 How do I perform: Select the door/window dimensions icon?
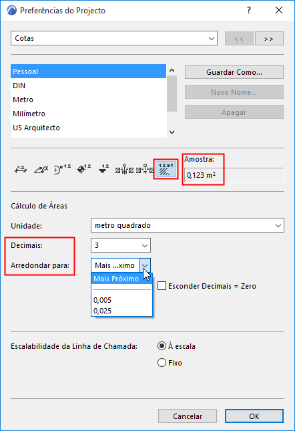coord(124,169)
